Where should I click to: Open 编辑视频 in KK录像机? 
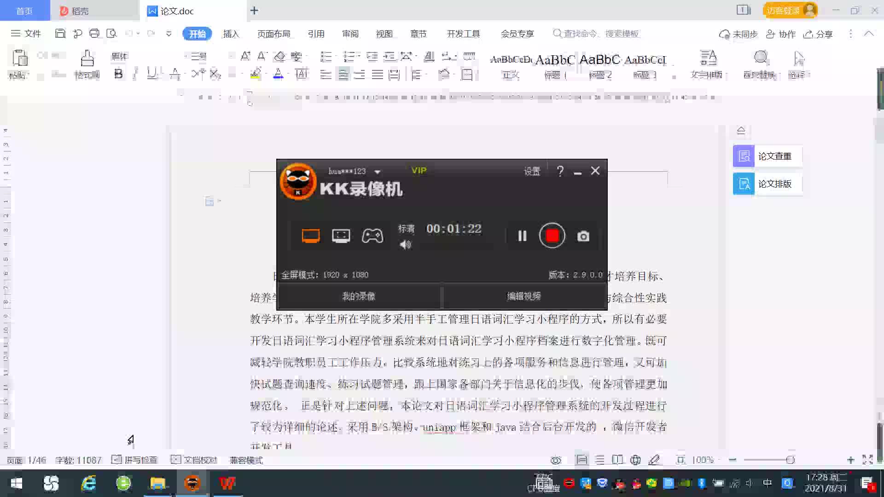click(x=524, y=296)
